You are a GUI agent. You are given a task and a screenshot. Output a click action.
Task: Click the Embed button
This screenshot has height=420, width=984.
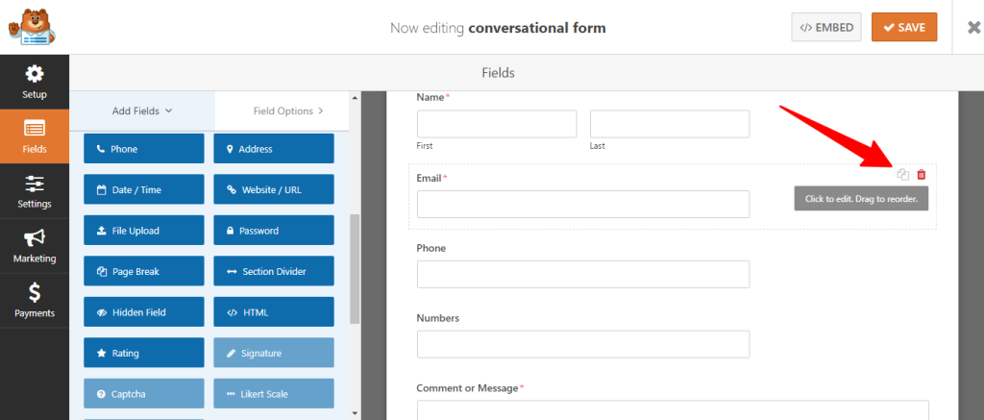[825, 27]
